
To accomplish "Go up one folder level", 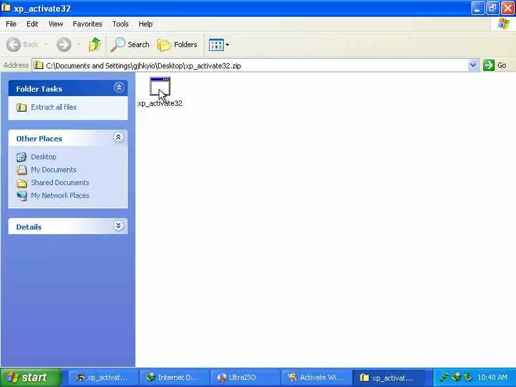I will point(95,45).
